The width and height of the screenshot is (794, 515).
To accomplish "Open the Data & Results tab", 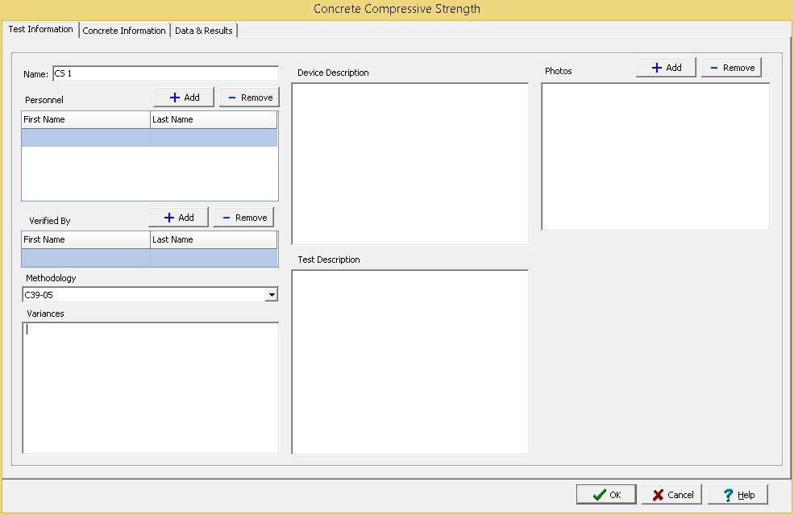I will (204, 31).
